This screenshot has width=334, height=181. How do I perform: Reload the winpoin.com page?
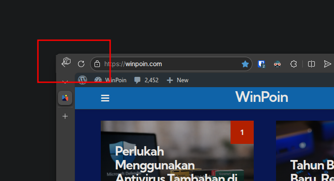(x=81, y=64)
